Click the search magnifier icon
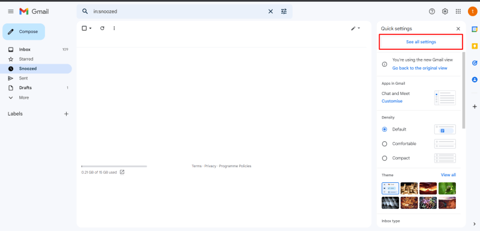The height and width of the screenshot is (231, 480). pyautogui.click(x=85, y=11)
